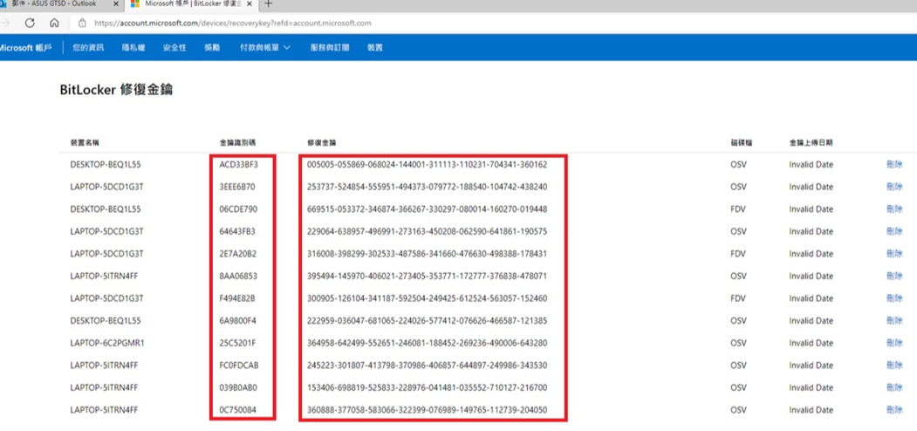Close the ASUS GTSD Outlook tab
The image size is (917, 431).
115,3
